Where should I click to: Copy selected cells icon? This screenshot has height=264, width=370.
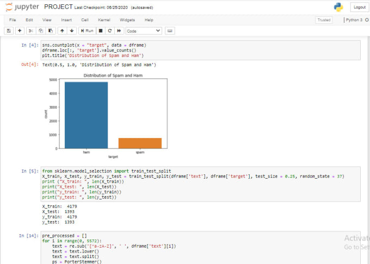(41, 30)
